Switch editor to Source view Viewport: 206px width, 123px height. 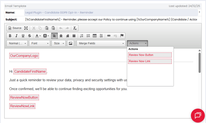pos(15,28)
